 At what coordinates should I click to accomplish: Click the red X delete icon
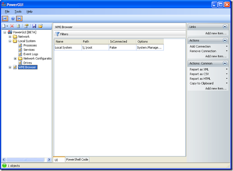pyautogui.click(x=12, y=26)
